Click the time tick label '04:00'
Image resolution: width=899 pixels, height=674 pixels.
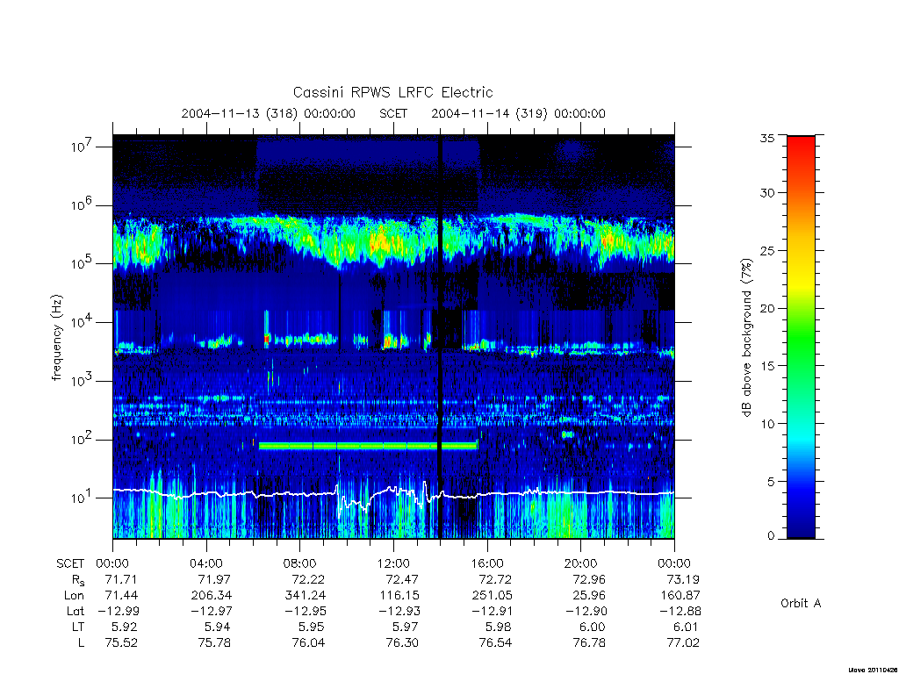[205, 563]
